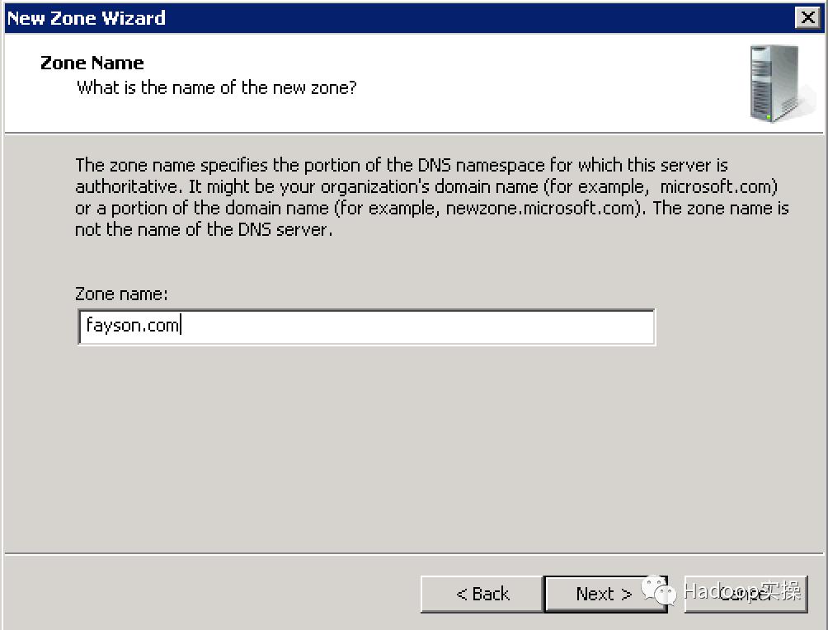This screenshot has height=630, width=828.
Task: Close the wizard with the X button
Action: 808,17
